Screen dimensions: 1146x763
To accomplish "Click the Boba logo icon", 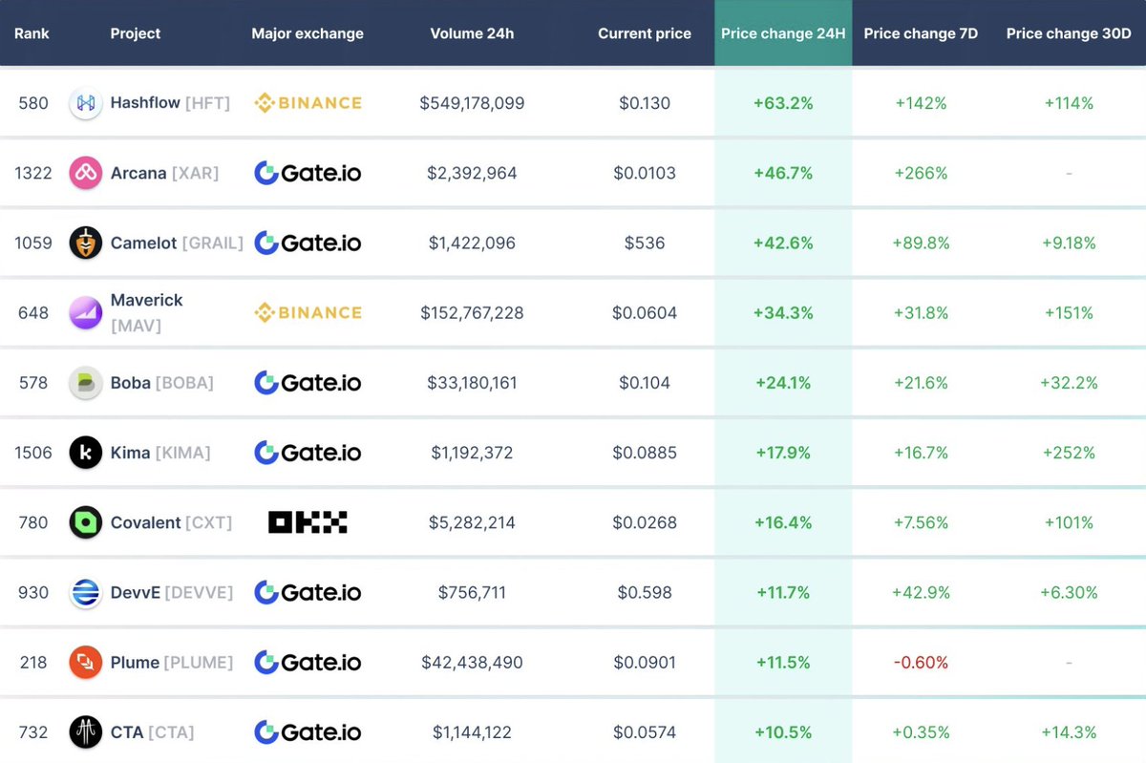I will click(x=86, y=383).
